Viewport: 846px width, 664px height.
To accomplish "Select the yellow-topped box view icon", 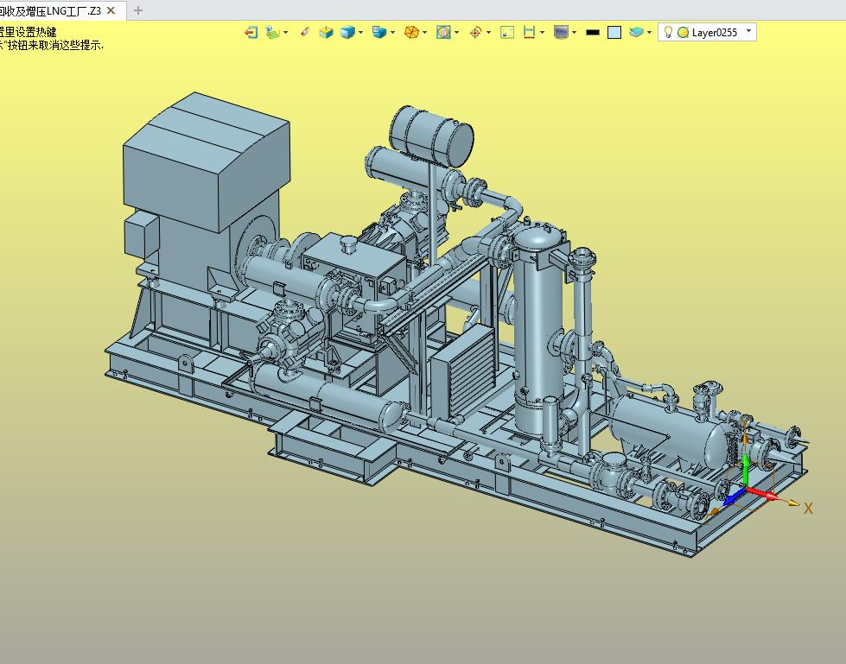I will click(326, 32).
